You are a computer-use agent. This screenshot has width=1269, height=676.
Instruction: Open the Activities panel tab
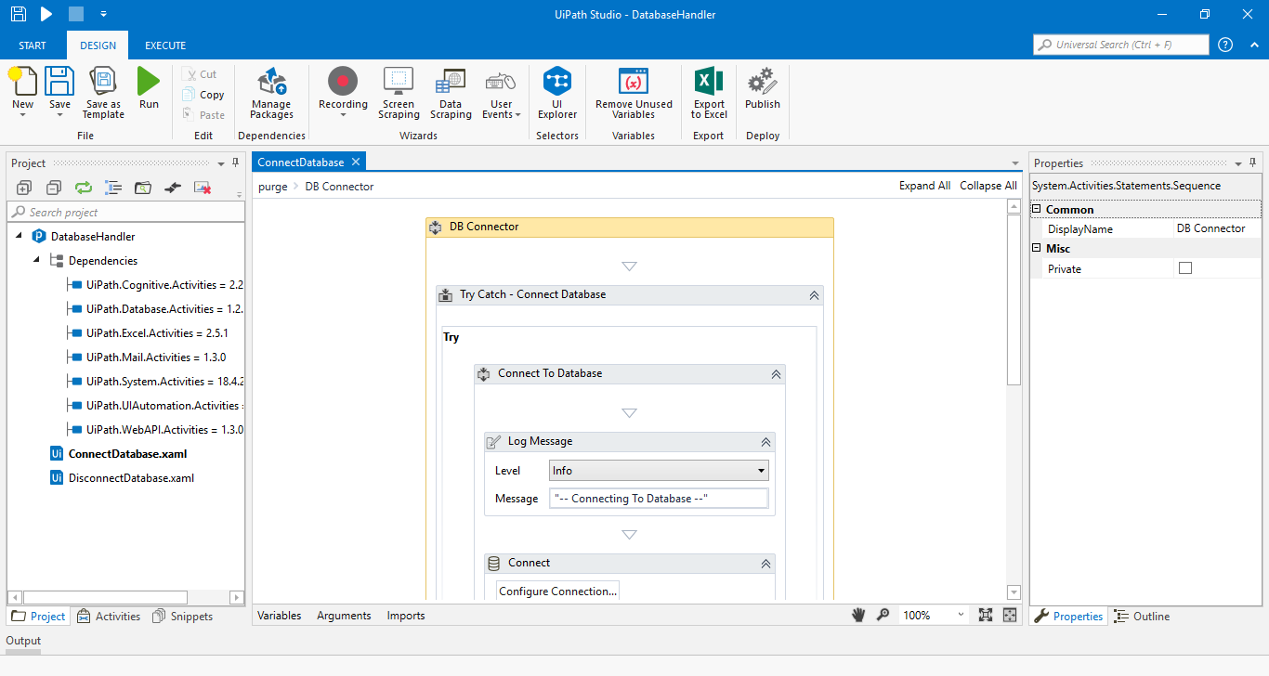(x=109, y=616)
